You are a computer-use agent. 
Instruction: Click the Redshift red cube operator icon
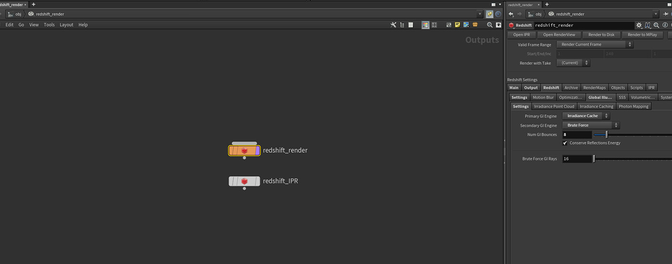pyautogui.click(x=512, y=25)
